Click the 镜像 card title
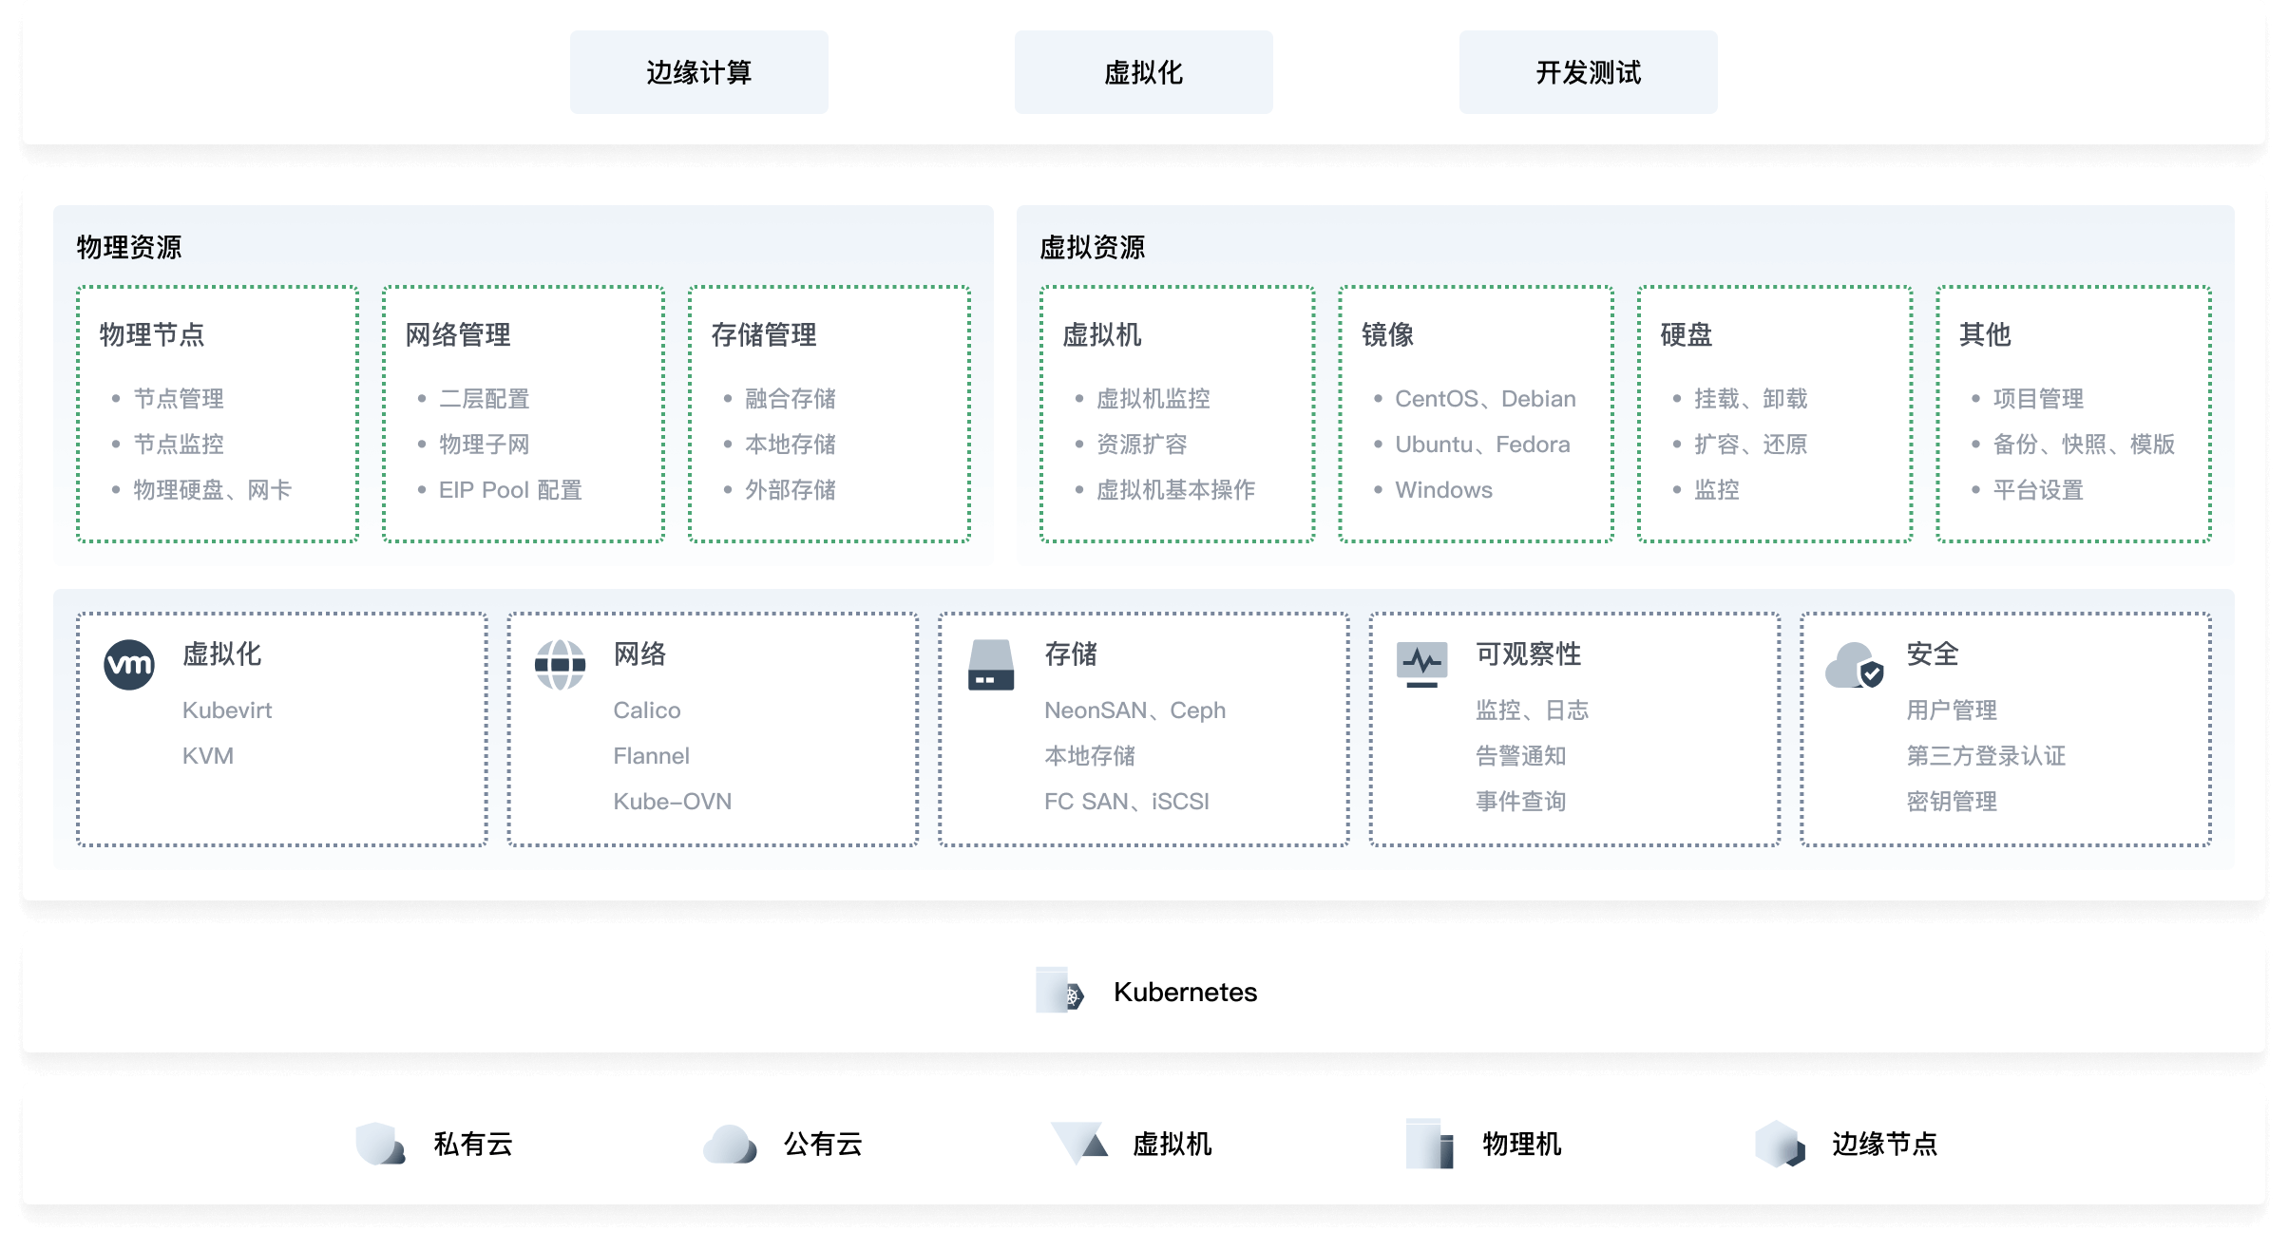The height and width of the screenshot is (1250, 2288). [1387, 334]
